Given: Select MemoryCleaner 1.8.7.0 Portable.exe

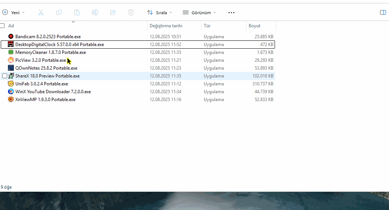Looking at the screenshot, I should (51, 52).
